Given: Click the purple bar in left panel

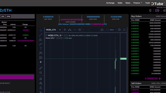Looking at the screenshot, I should (17, 77).
